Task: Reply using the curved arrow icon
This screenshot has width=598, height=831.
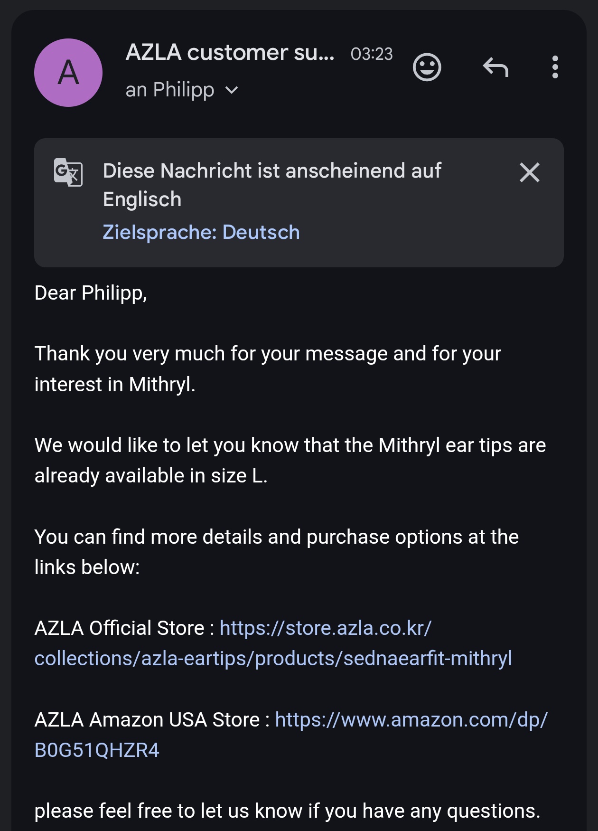Action: point(495,67)
